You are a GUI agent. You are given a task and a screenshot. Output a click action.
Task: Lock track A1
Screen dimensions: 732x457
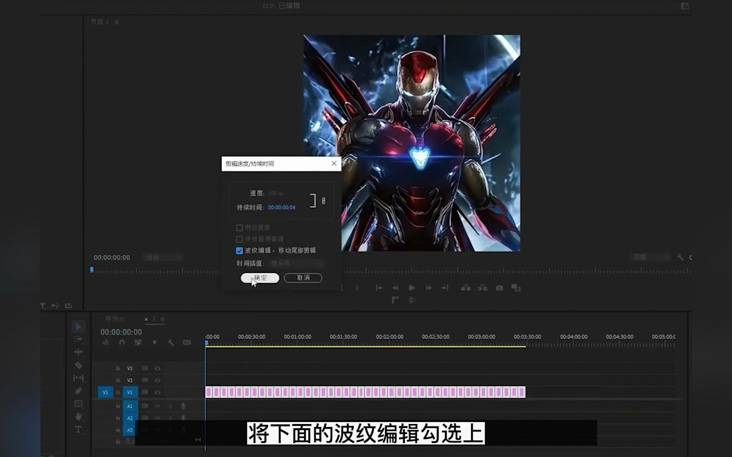[118, 406]
